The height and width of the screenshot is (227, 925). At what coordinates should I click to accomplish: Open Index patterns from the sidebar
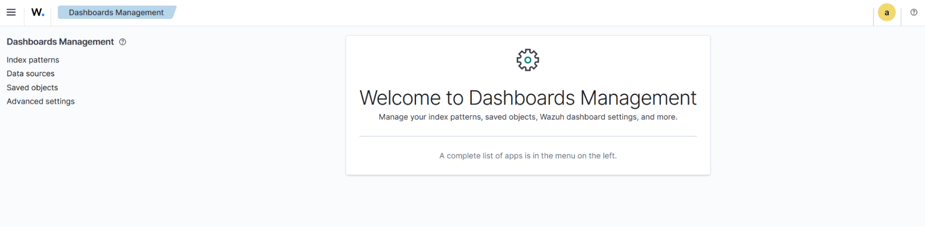tap(33, 60)
